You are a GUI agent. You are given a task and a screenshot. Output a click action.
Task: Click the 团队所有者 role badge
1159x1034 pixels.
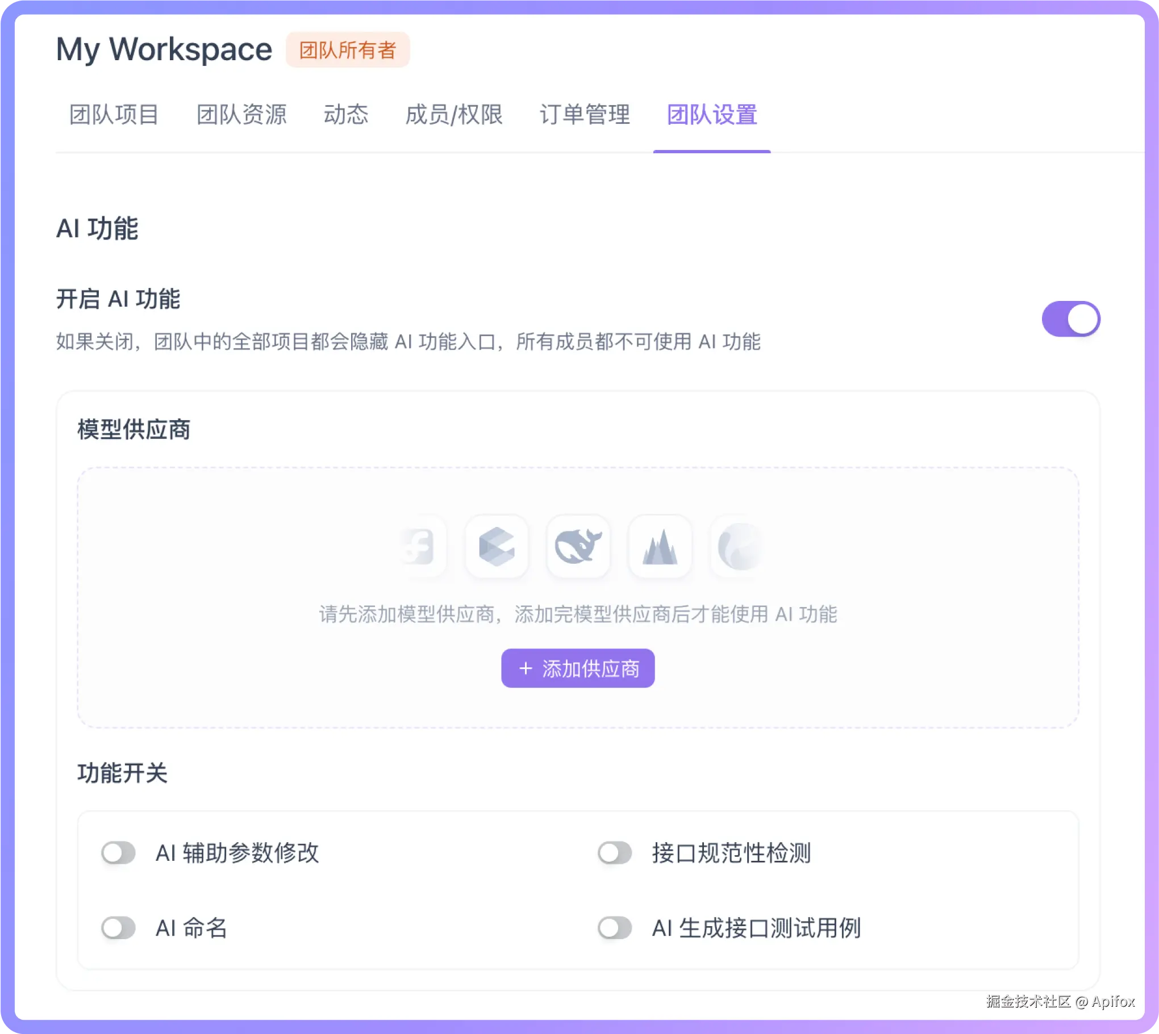pos(347,50)
